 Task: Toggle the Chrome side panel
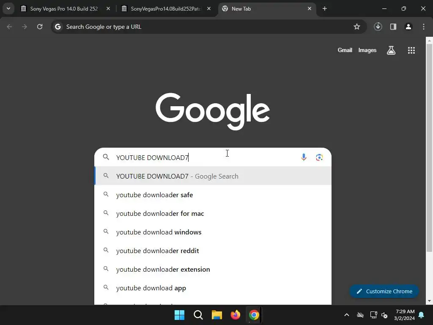(x=393, y=27)
